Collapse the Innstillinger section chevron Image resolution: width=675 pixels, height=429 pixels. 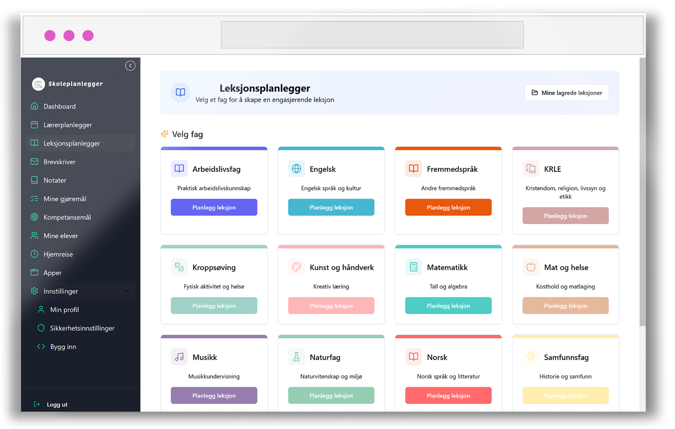(x=127, y=291)
